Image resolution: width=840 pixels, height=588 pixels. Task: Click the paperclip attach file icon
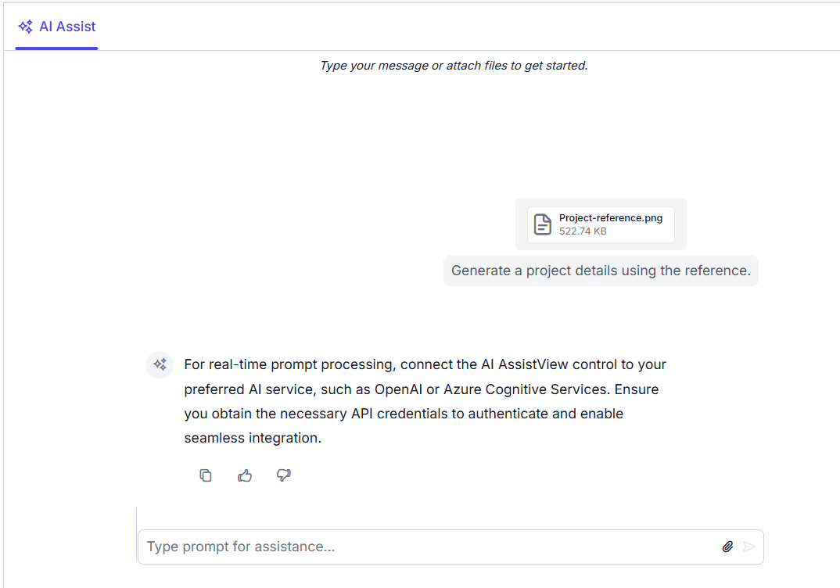click(727, 547)
